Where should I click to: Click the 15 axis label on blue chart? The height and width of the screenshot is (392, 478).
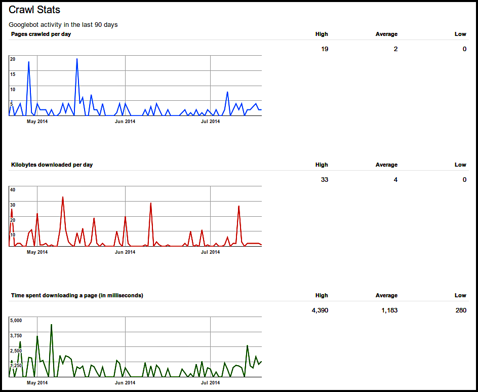[x=13, y=74]
